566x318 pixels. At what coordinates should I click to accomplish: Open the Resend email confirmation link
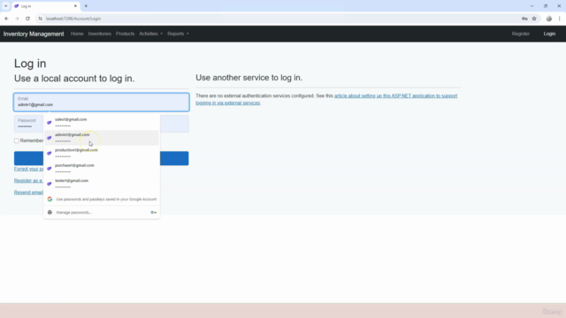pyautogui.click(x=28, y=193)
